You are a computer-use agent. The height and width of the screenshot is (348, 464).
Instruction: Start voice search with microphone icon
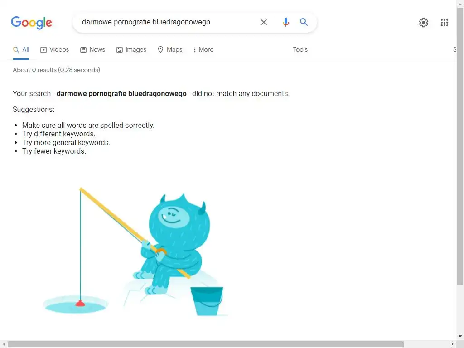coord(285,22)
